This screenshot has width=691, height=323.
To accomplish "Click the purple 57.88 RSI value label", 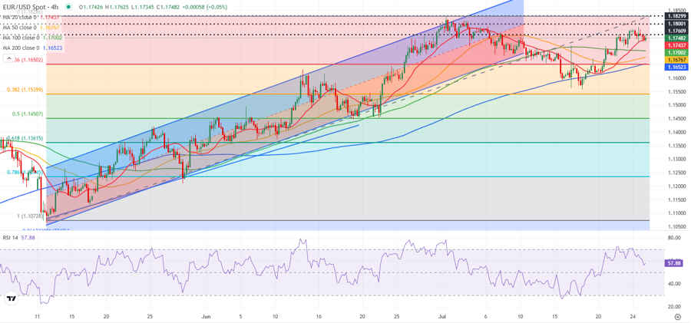I will 673,263.
